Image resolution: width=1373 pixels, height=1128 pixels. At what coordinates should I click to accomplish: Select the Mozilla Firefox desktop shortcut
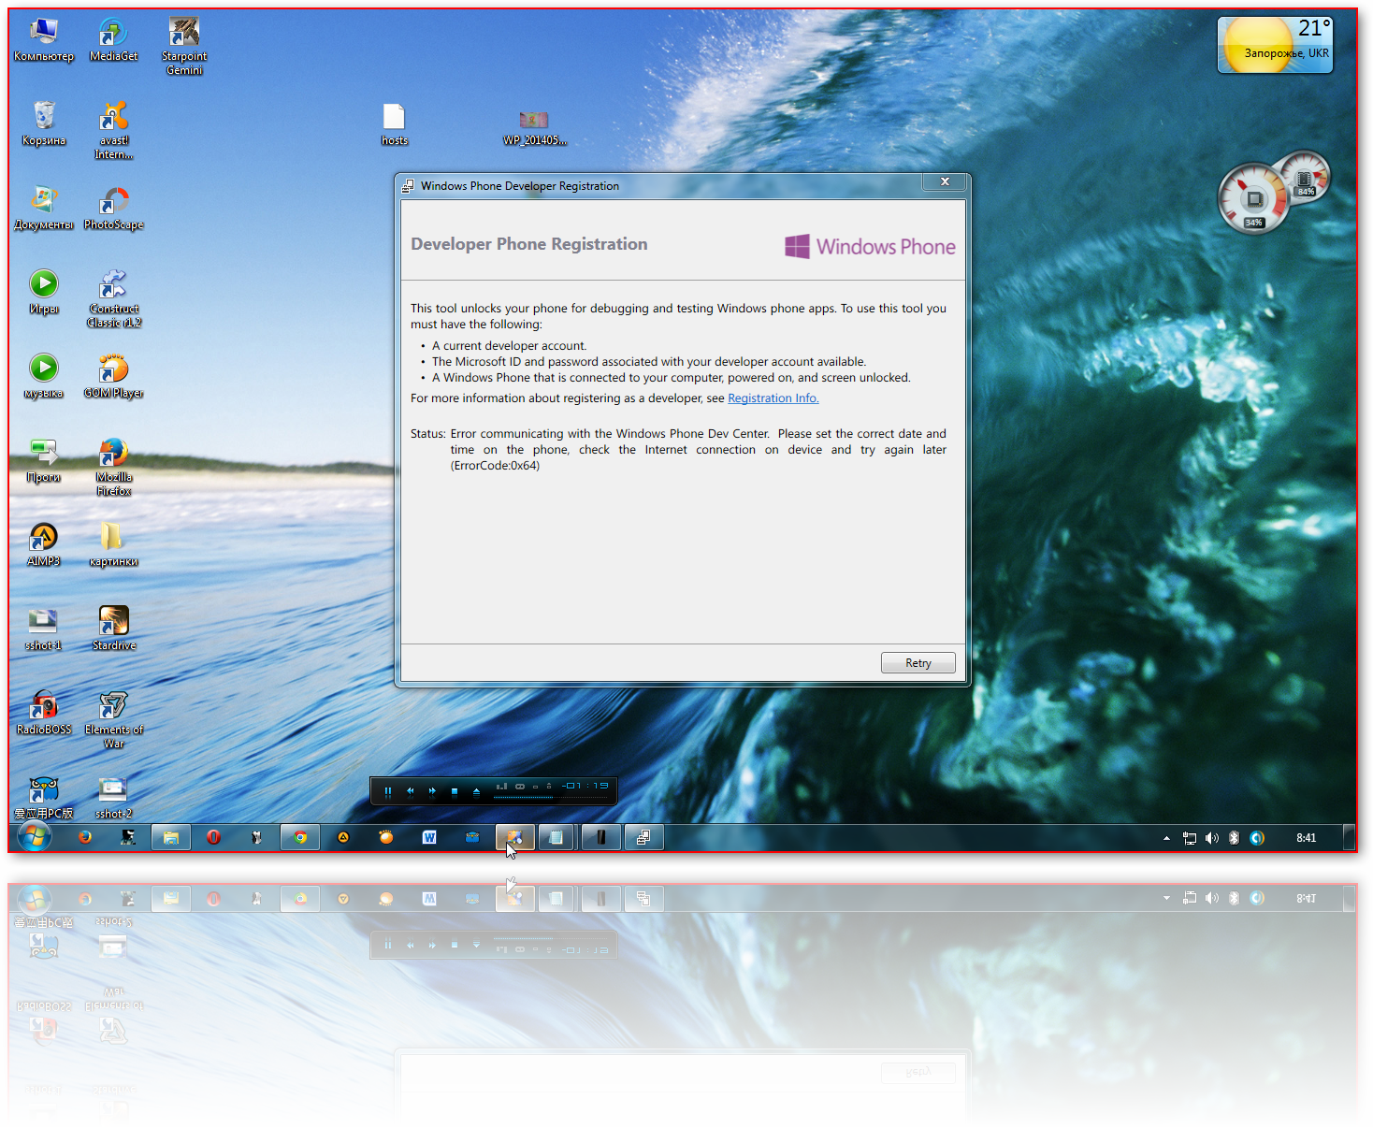point(114,467)
